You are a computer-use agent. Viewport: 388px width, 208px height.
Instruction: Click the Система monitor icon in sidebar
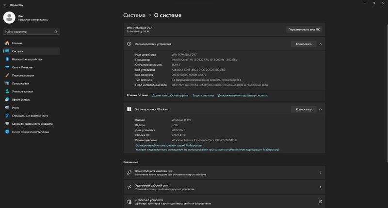[x=7, y=51]
